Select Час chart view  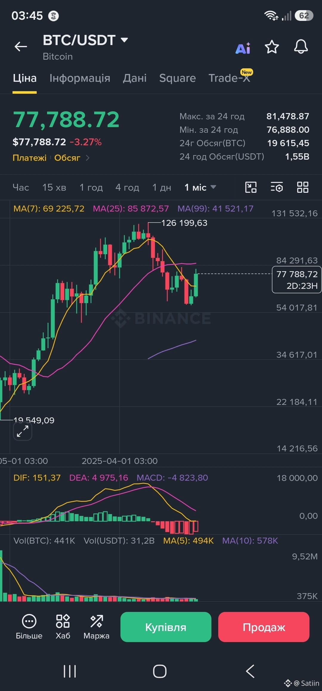[21, 187]
